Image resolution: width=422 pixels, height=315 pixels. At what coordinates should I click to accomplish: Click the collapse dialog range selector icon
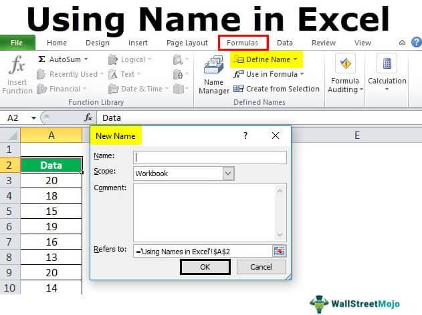(280, 252)
